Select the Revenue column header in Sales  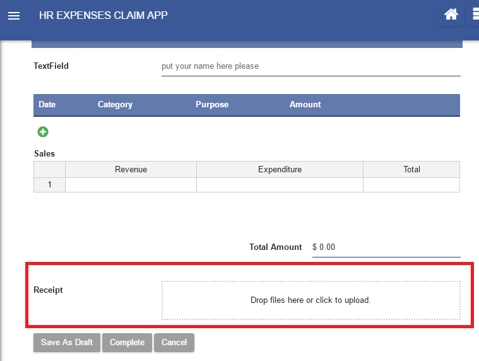[131, 169]
